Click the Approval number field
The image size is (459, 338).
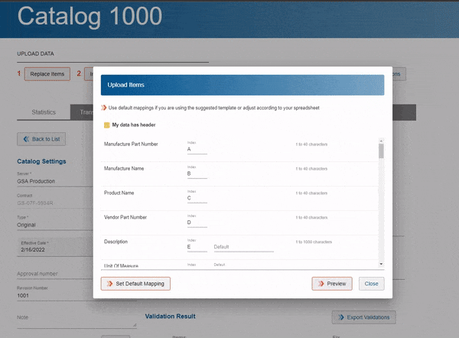(x=55, y=274)
